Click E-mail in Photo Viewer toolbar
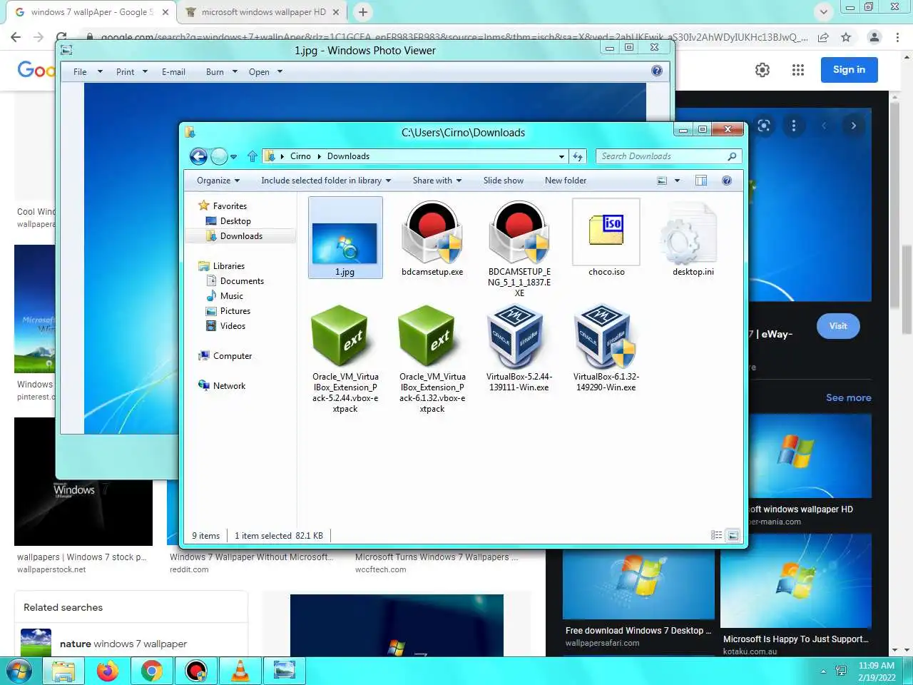The image size is (913, 685). pyautogui.click(x=173, y=71)
